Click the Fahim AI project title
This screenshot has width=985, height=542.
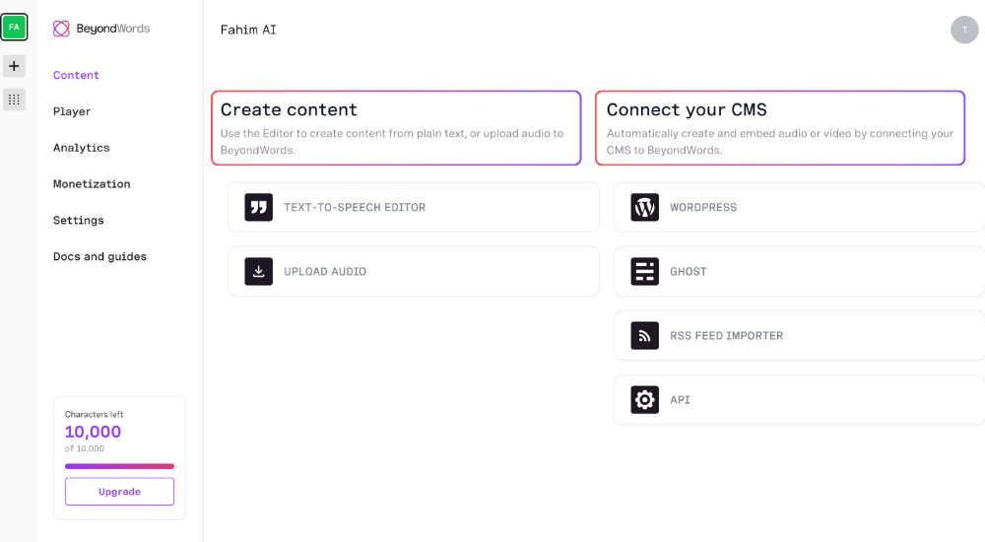coord(248,30)
